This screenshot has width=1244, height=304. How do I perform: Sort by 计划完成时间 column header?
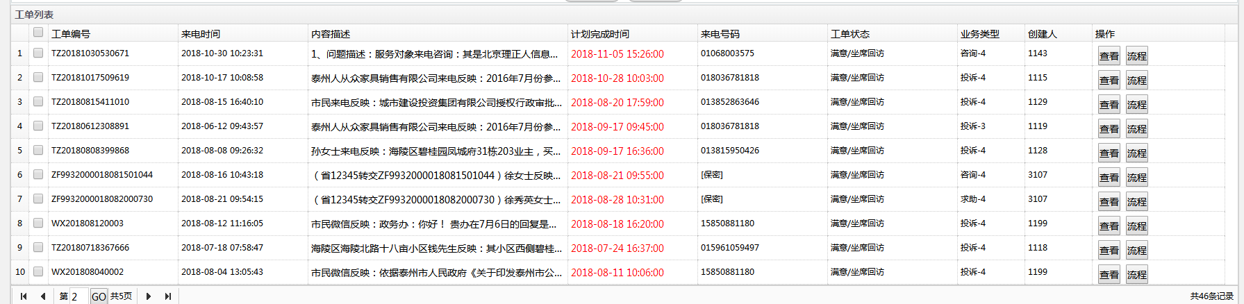pos(600,34)
